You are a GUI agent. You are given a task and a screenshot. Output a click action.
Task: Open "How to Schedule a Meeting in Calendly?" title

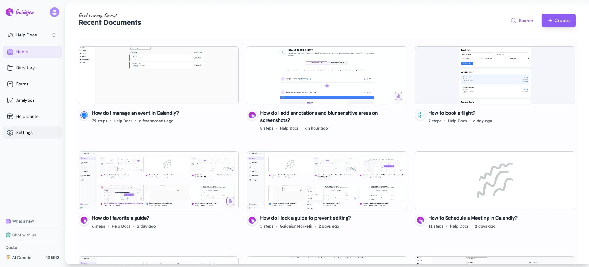tap(473, 218)
